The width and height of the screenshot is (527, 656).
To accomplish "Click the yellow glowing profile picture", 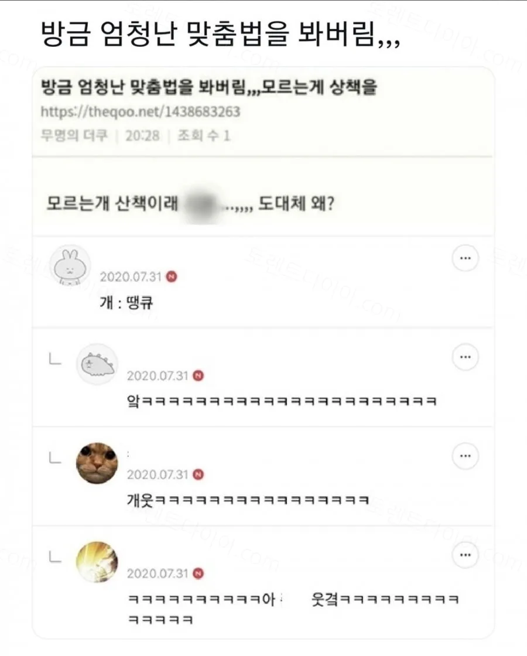I will point(97,562).
